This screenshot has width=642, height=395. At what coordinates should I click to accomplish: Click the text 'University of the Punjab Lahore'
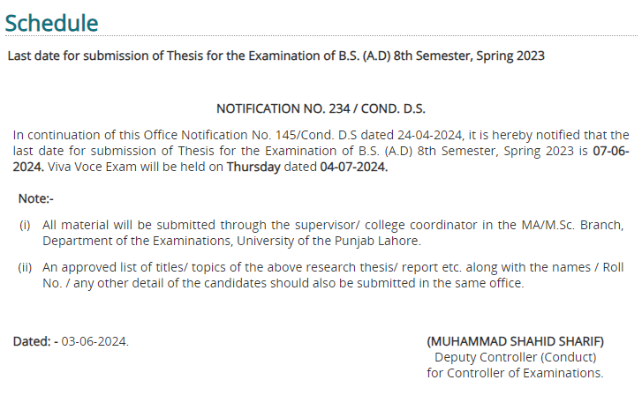click(329, 241)
